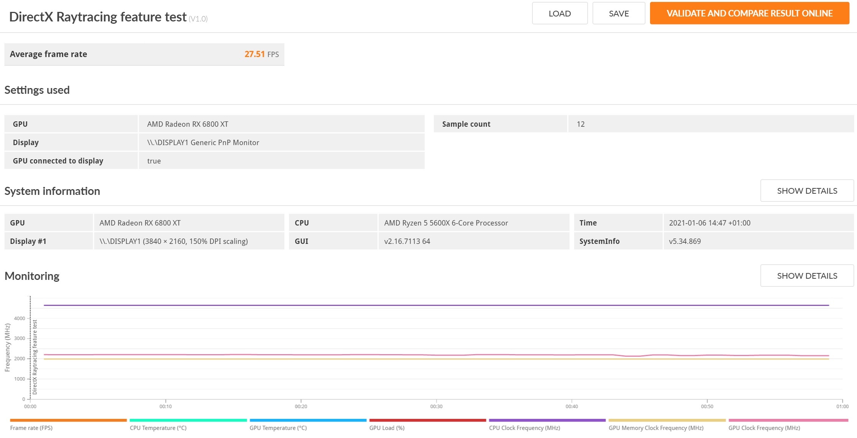
Task: Select AMD Radeon RX 6800 XT under System information
Action: pyautogui.click(x=140, y=223)
